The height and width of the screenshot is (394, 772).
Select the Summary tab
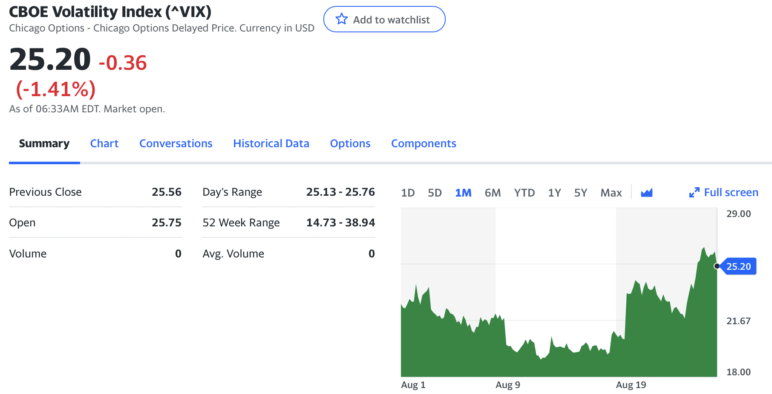tap(44, 143)
